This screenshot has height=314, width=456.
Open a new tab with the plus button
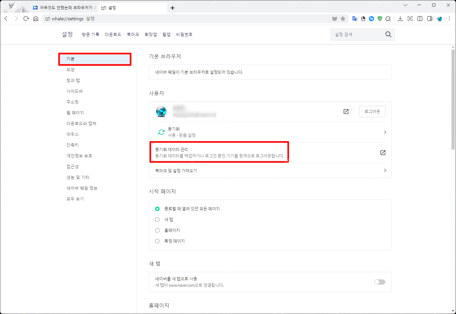coord(173,8)
